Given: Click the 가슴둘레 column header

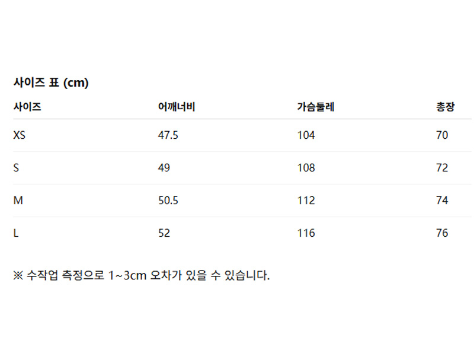Looking at the screenshot, I should tap(316, 107).
